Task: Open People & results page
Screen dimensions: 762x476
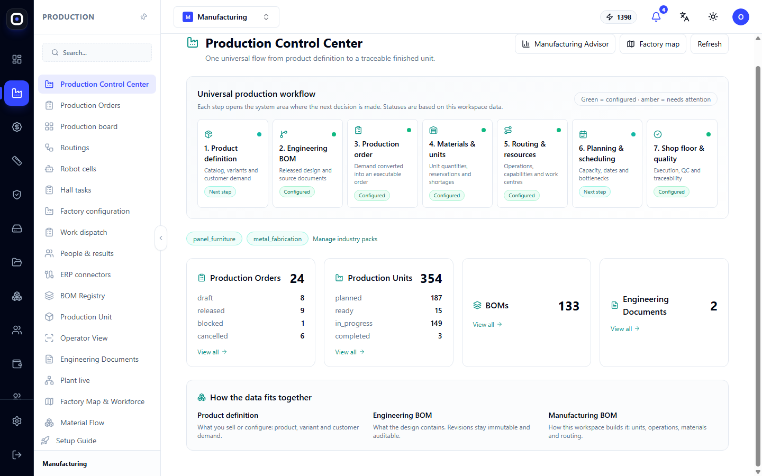Action: [x=97, y=253]
